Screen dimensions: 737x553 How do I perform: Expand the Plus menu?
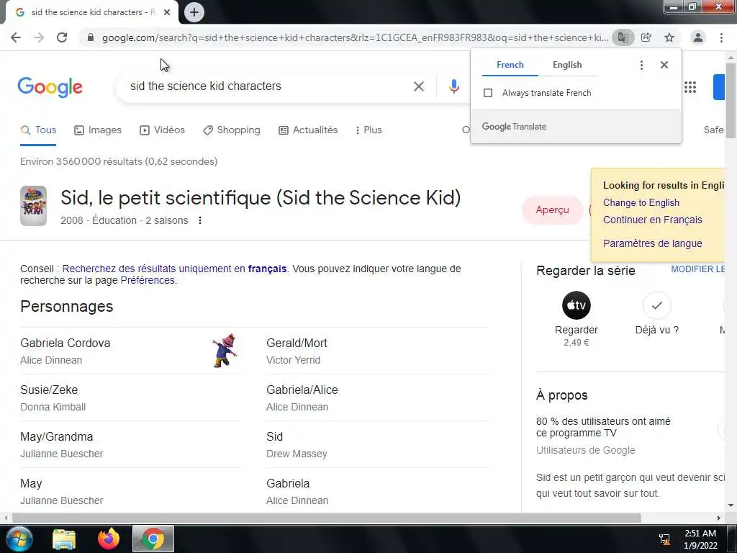tap(368, 130)
